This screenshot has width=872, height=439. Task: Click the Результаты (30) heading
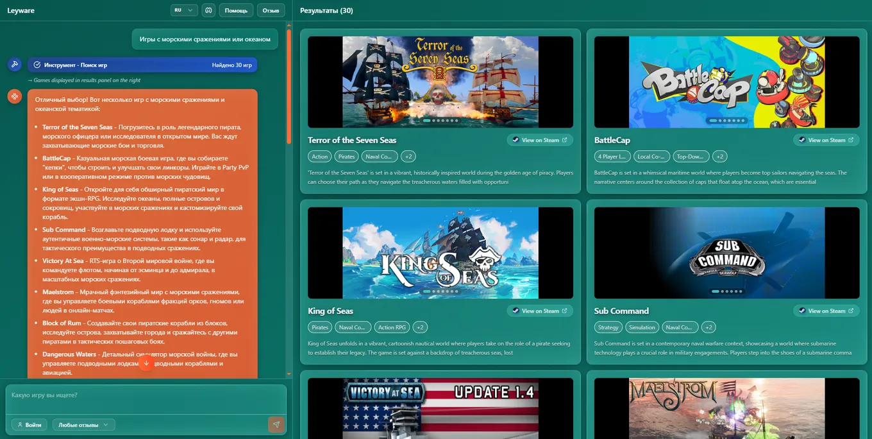pos(326,10)
